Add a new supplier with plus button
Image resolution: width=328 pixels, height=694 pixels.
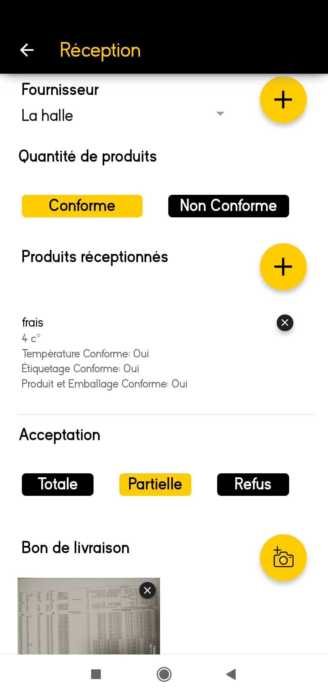pyautogui.click(x=283, y=100)
